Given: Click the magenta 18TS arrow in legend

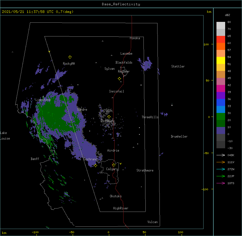Looking at the screenshot, I should pos(221,183).
